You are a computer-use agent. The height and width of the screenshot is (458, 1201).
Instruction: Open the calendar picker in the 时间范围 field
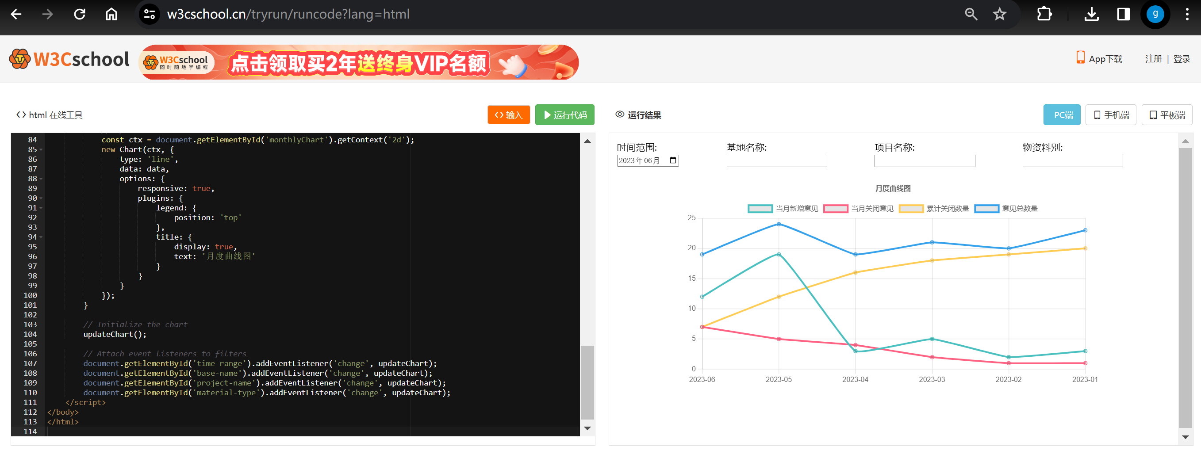pyautogui.click(x=673, y=161)
